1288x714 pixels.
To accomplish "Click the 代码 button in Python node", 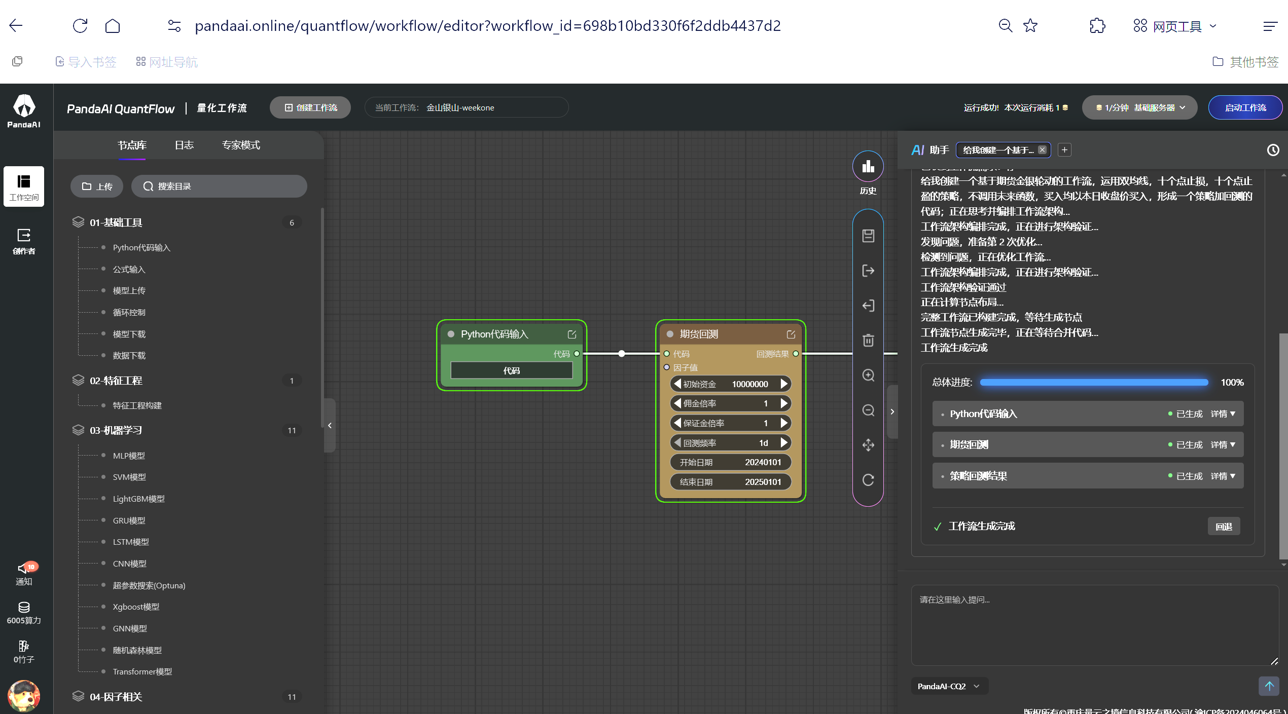I will (x=512, y=370).
